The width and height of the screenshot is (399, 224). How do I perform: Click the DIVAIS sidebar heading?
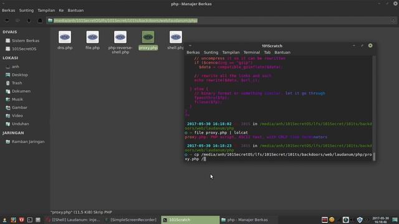click(x=10, y=32)
